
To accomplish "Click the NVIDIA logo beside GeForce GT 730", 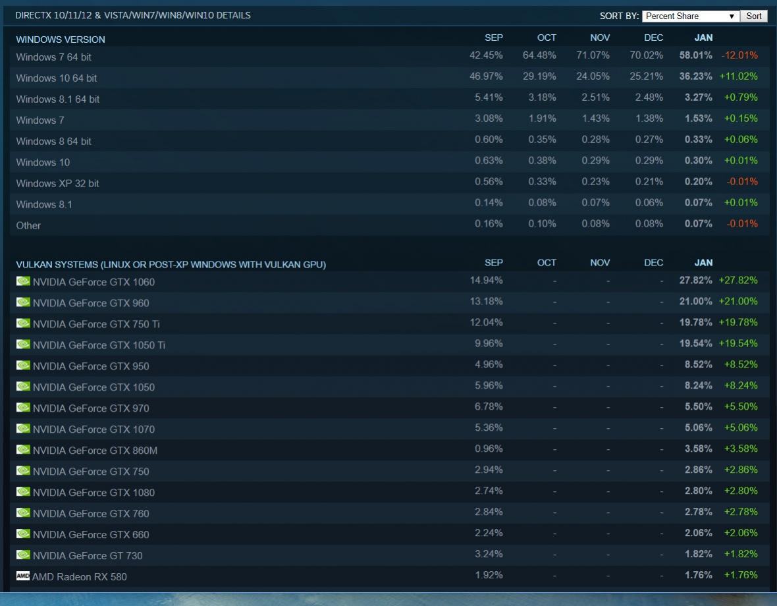I will tap(23, 555).
